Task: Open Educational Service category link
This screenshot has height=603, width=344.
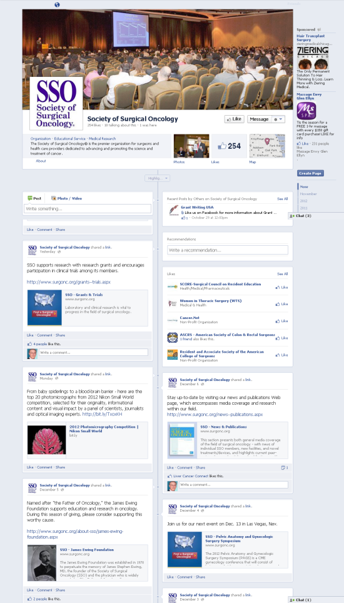Action: coord(69,138)
